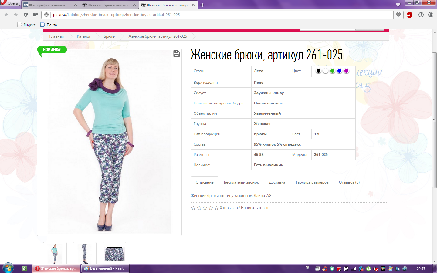Click the Opera taskbar button

pos(56,268)
